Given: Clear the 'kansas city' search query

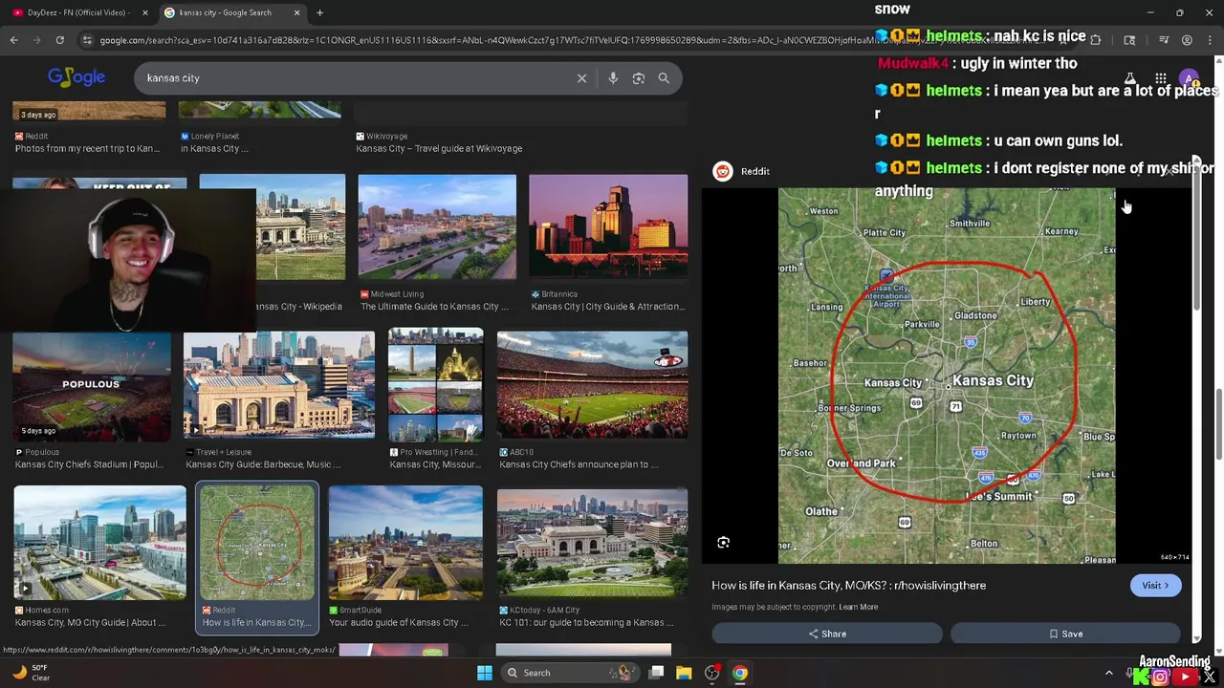Looking at the screenshot, I should point(581,78).
